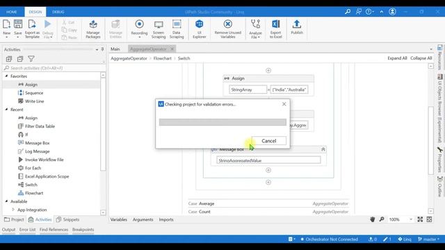Click the Publish icon
445x250 pixels.
tap(297, 24)
